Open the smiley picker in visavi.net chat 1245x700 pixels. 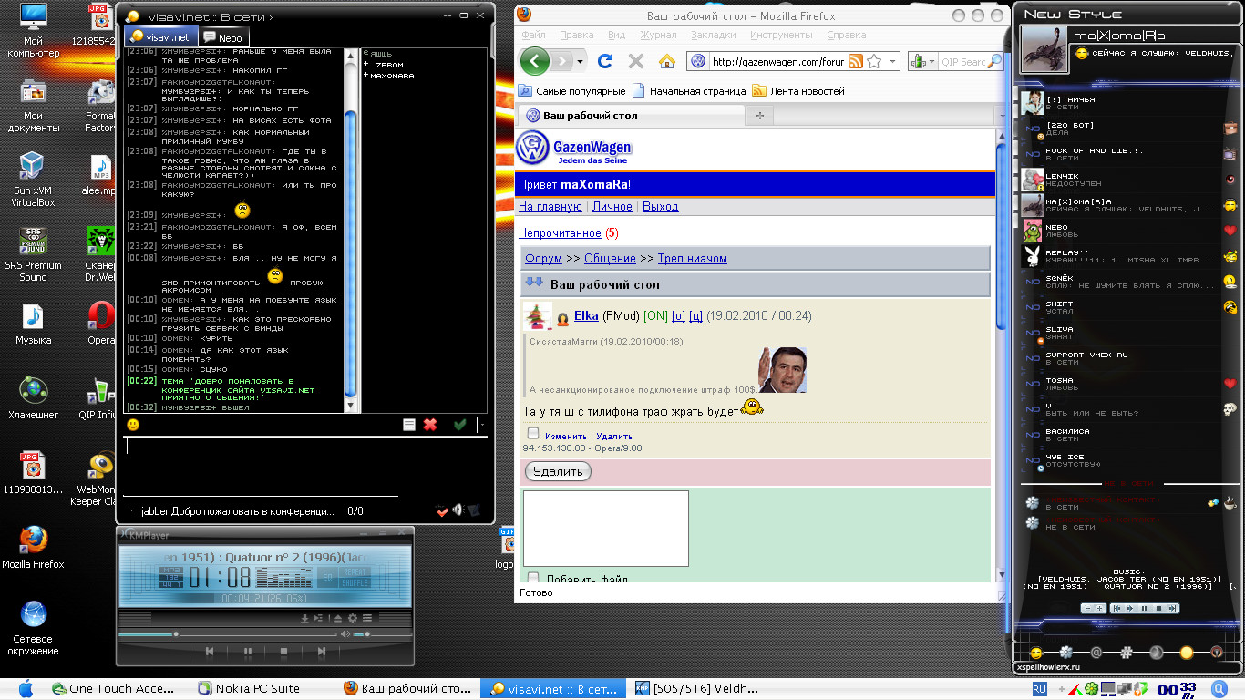click(133, 425)
